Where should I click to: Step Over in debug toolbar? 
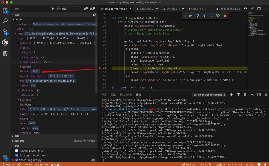pos(197,16)
